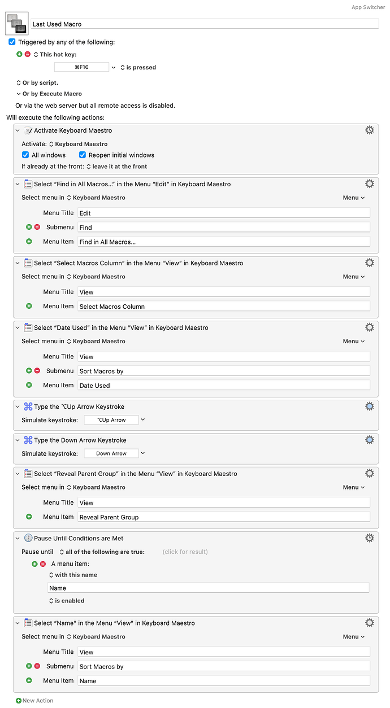The height and width of the screenshot is (708, 390).
Task: Click command icon of Up Arrow keystroke action
Action: [28, 407]
